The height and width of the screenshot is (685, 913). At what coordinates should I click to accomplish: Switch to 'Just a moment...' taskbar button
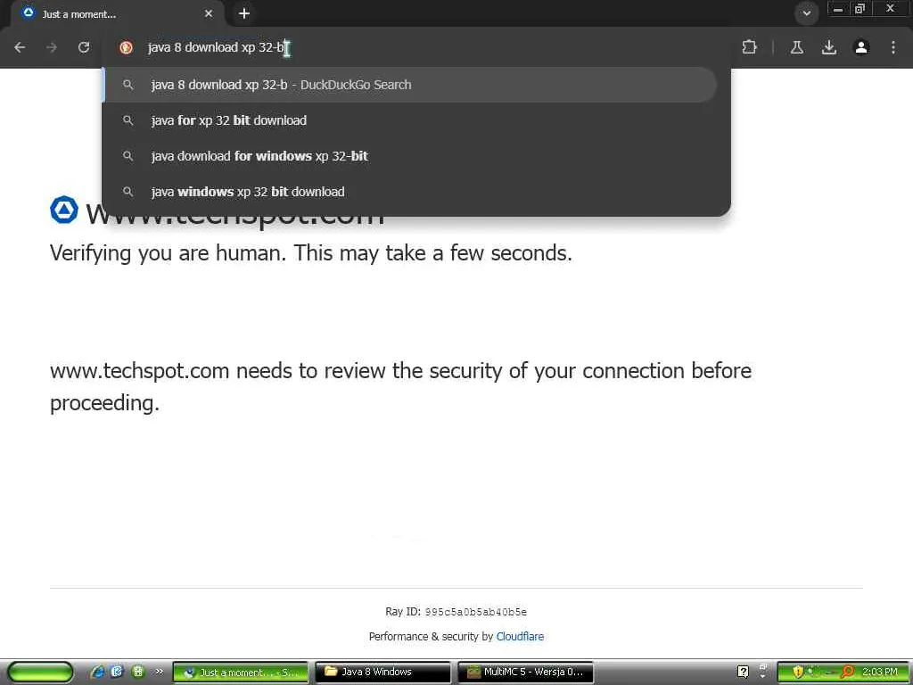(241, 673)
